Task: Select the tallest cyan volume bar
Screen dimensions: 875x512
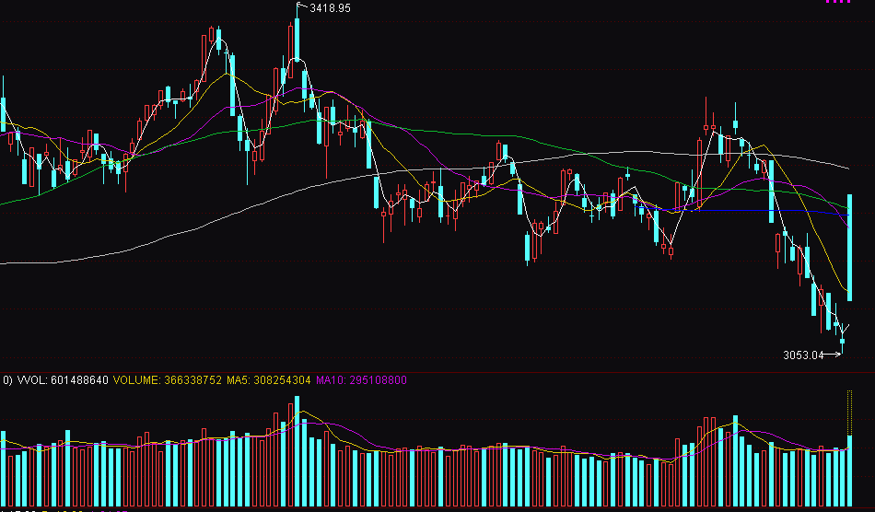Action: (x=297, y=451)
